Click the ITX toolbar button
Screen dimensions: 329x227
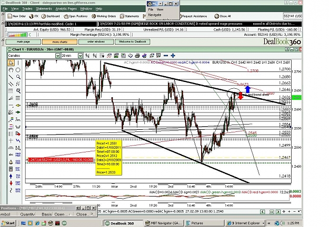(x=34, y=16)
